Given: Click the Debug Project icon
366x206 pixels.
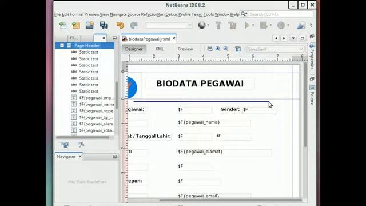Looking at the screenshot, I should coord(264,25).
